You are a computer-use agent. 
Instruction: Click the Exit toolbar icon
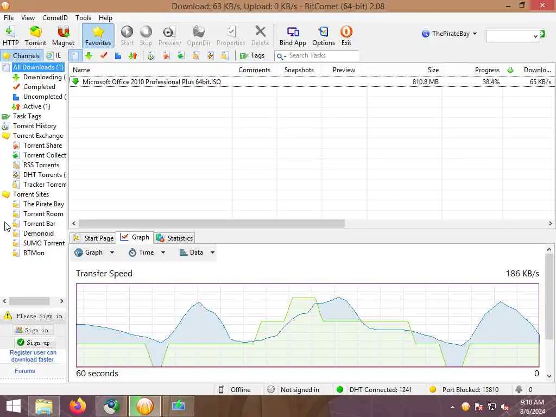(x=346, y=36)
